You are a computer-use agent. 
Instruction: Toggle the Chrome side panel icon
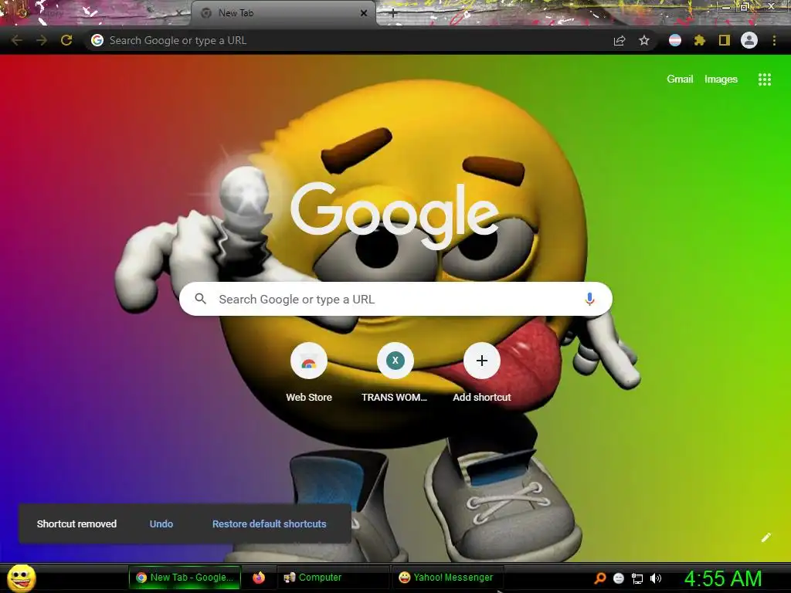[725, 40]
